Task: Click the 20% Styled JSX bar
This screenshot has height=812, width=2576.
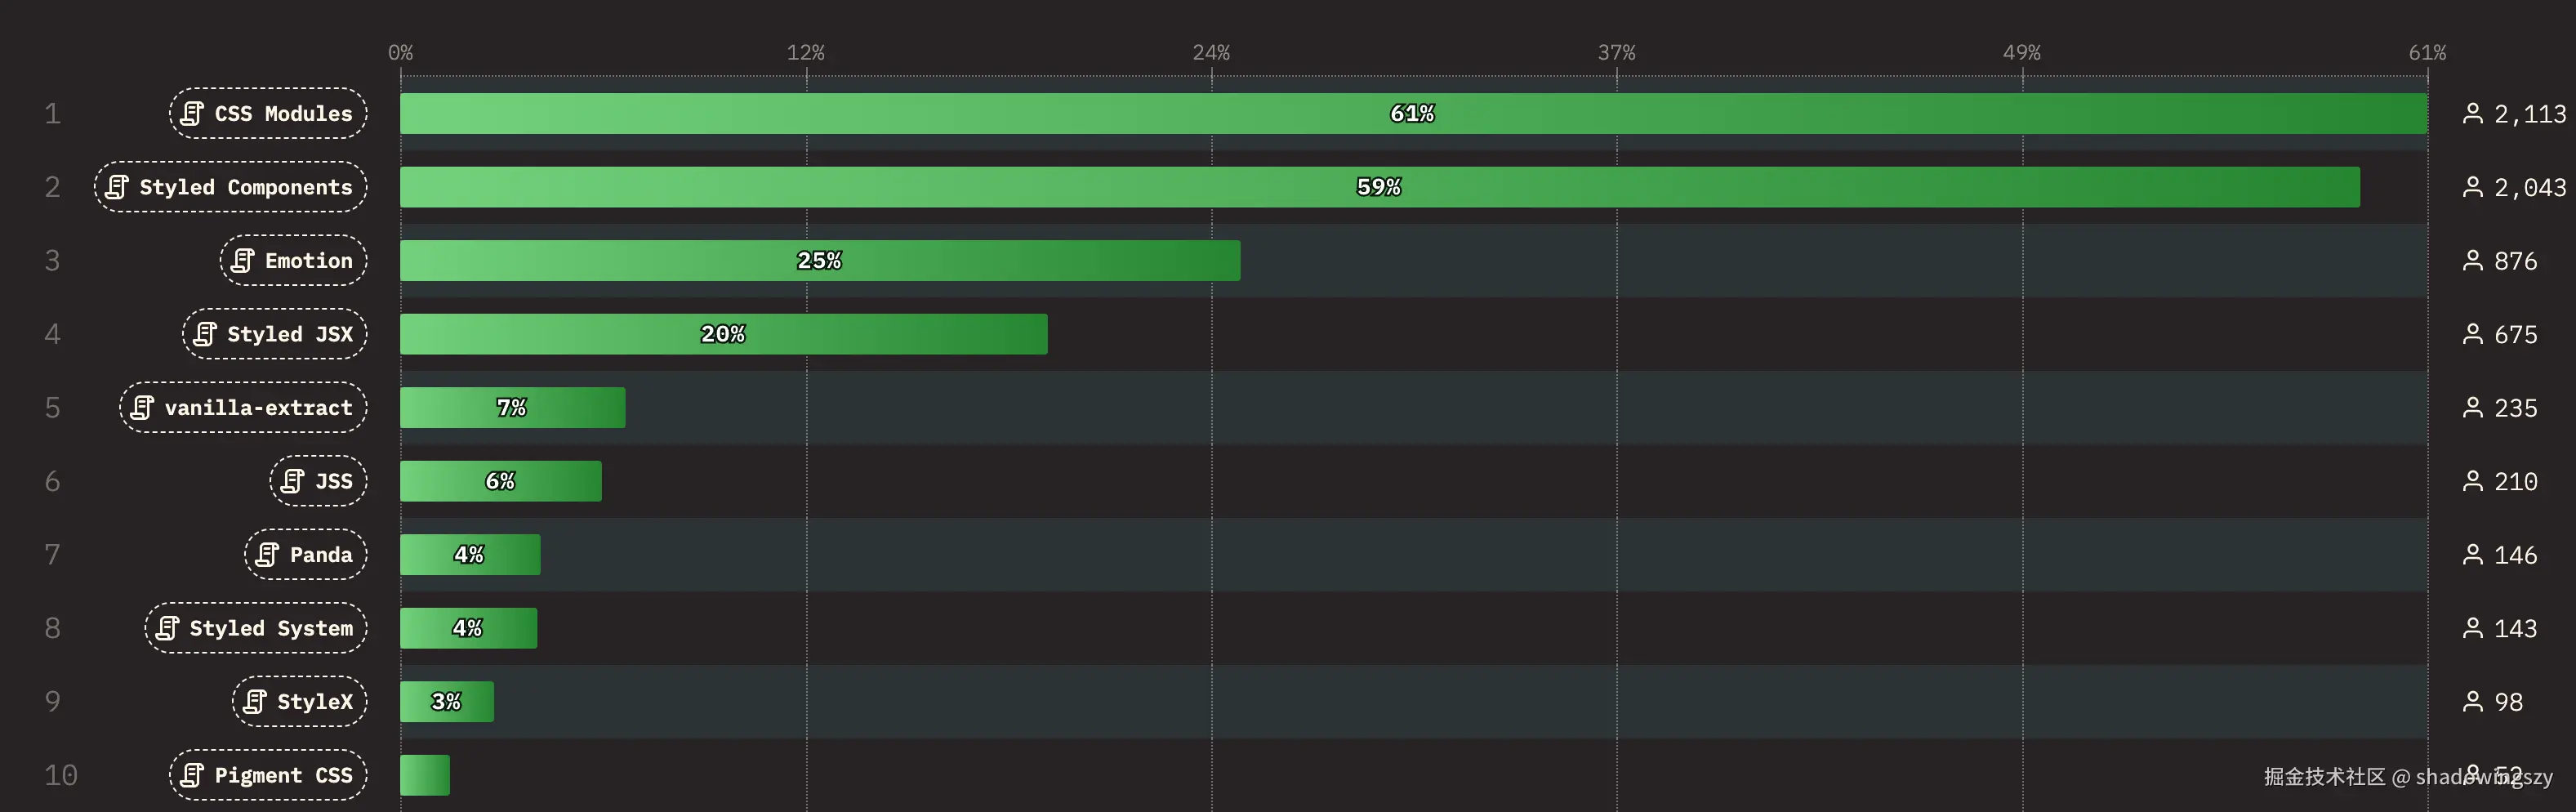Action: click(723, 334)
